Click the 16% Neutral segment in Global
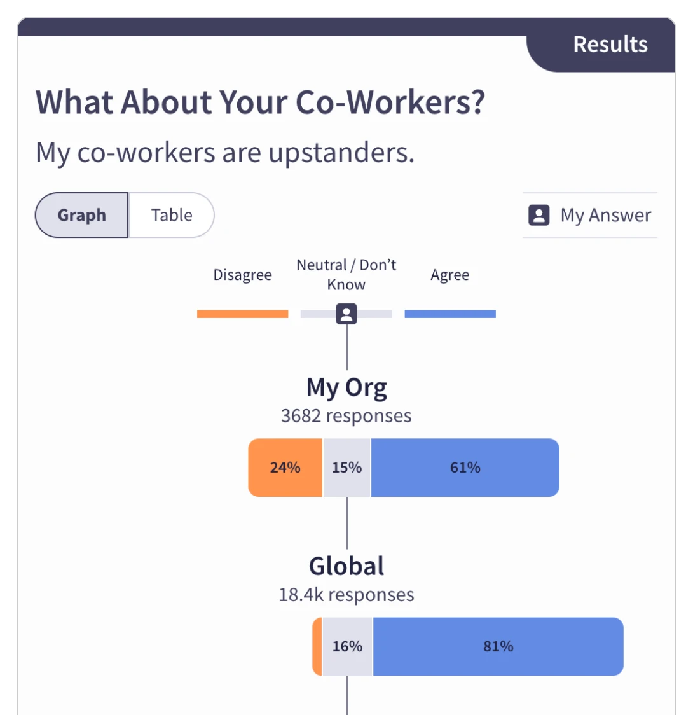The image size is (693, 715). point(347,646)
